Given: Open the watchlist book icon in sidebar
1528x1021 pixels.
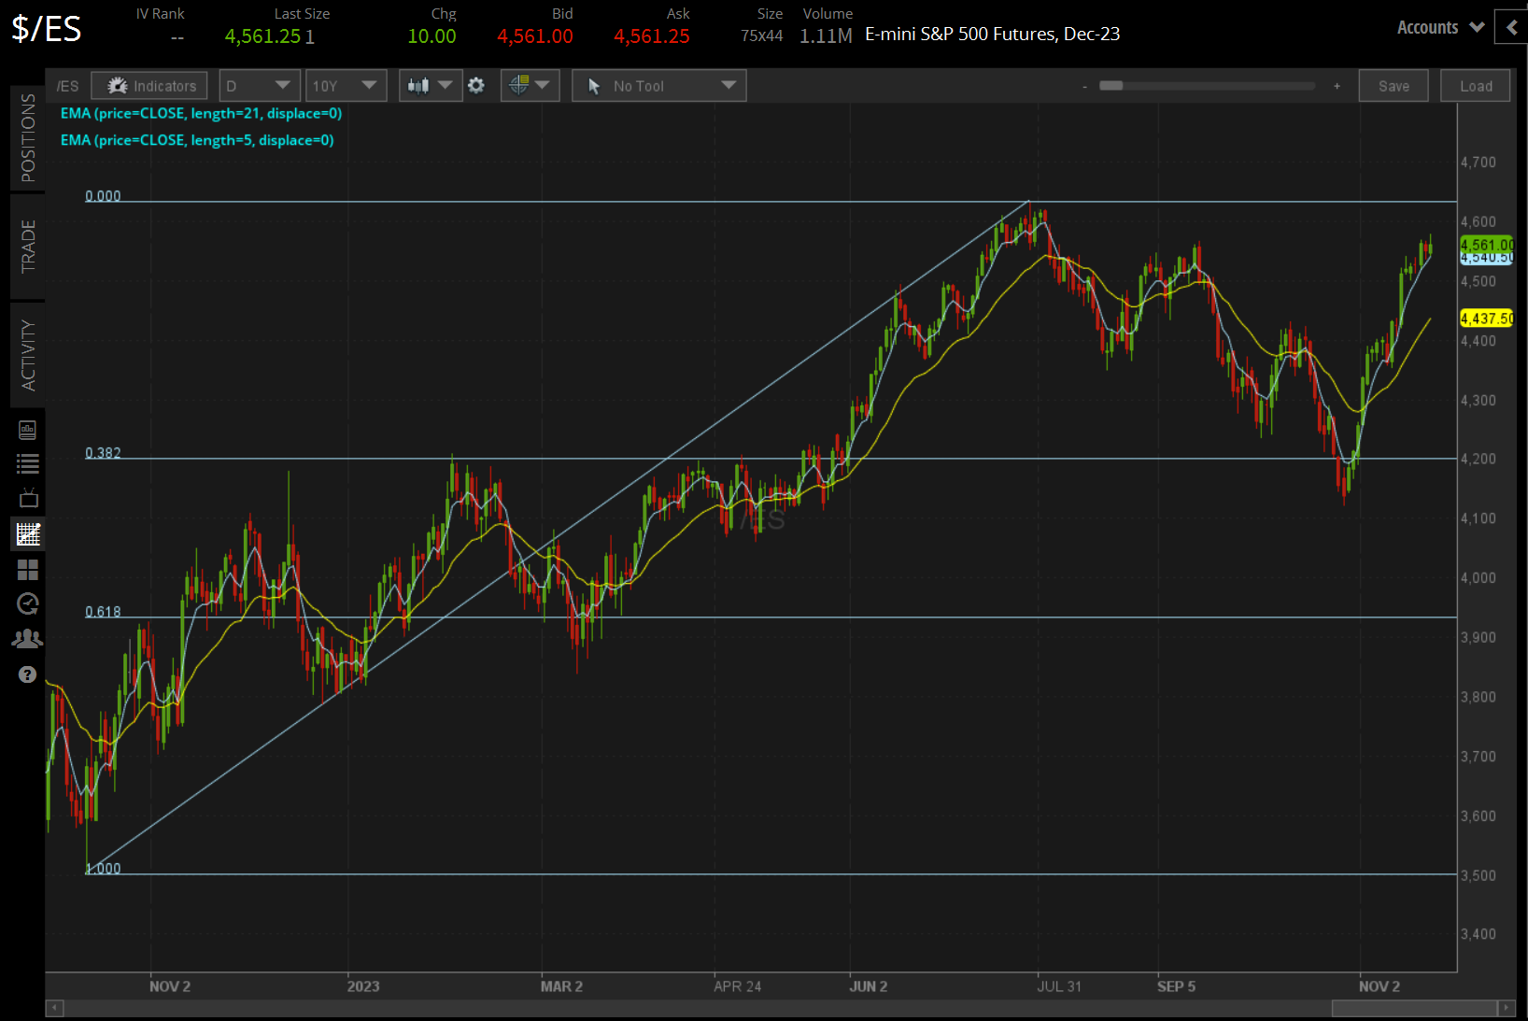Looking at the screenshot, I should tap(28, 430).
